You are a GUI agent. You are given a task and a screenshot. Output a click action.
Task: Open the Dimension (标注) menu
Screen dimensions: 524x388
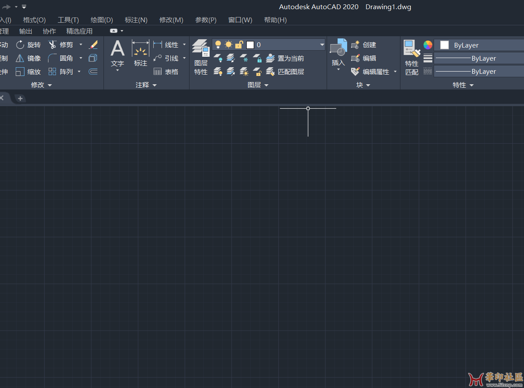pos(136,20)
